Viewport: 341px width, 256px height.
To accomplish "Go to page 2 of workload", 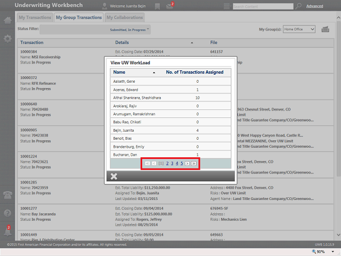I will [x=167, y=163].
